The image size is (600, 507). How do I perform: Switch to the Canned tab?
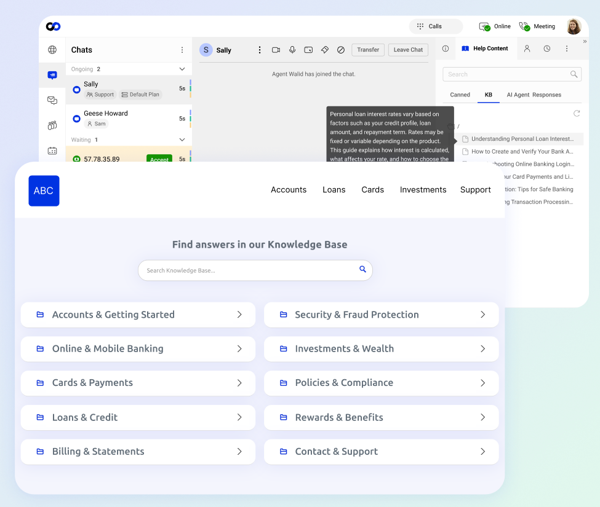point(460,95)
